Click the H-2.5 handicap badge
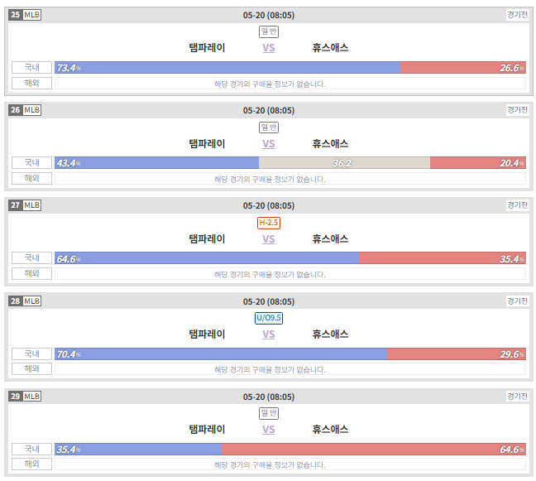The height and width of the screenshot is (481, 536). pos(269,223)
